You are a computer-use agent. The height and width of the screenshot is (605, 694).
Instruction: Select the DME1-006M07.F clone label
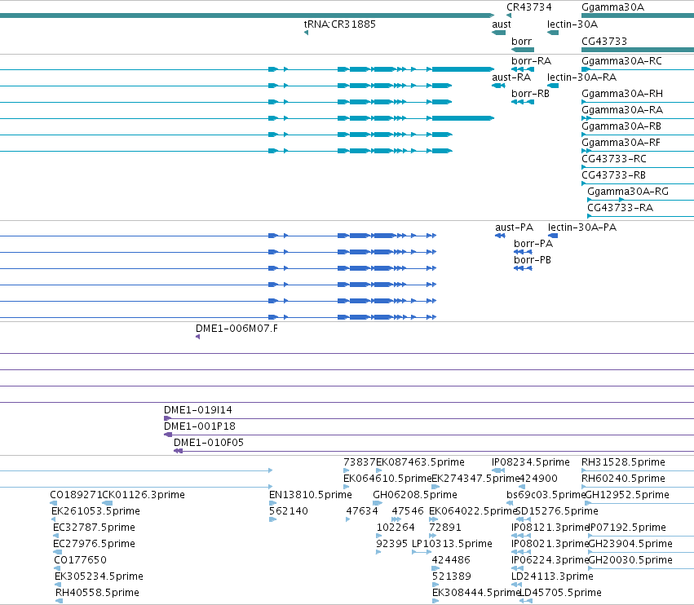point(236,329)
